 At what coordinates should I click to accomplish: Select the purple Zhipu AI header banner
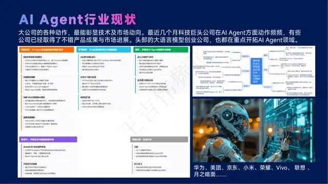point(48,140)
